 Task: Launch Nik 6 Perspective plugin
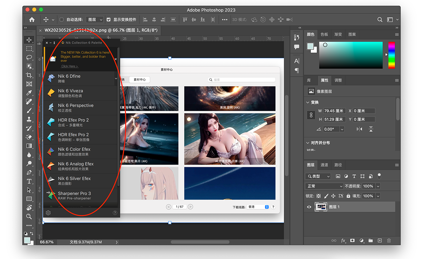[x=80, y=108]
